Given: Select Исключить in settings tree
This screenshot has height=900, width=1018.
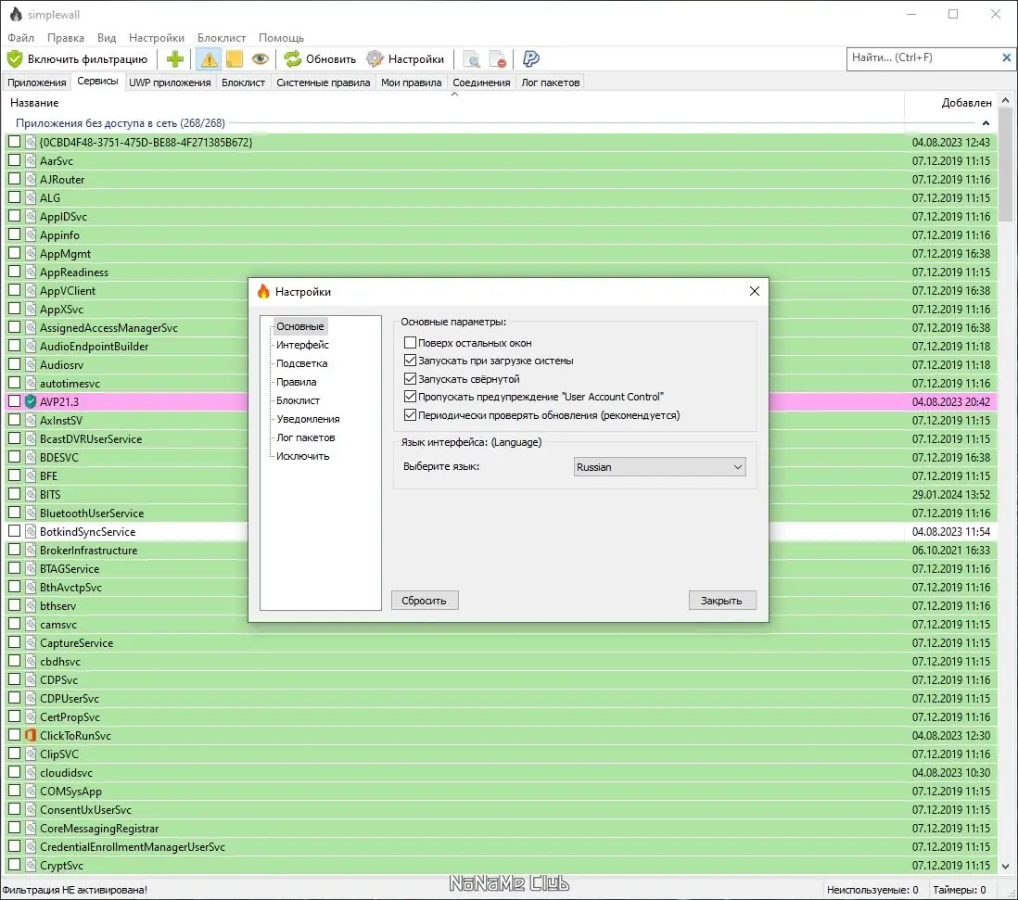Looking at the screenshot, I should click(x=302, y=456).
